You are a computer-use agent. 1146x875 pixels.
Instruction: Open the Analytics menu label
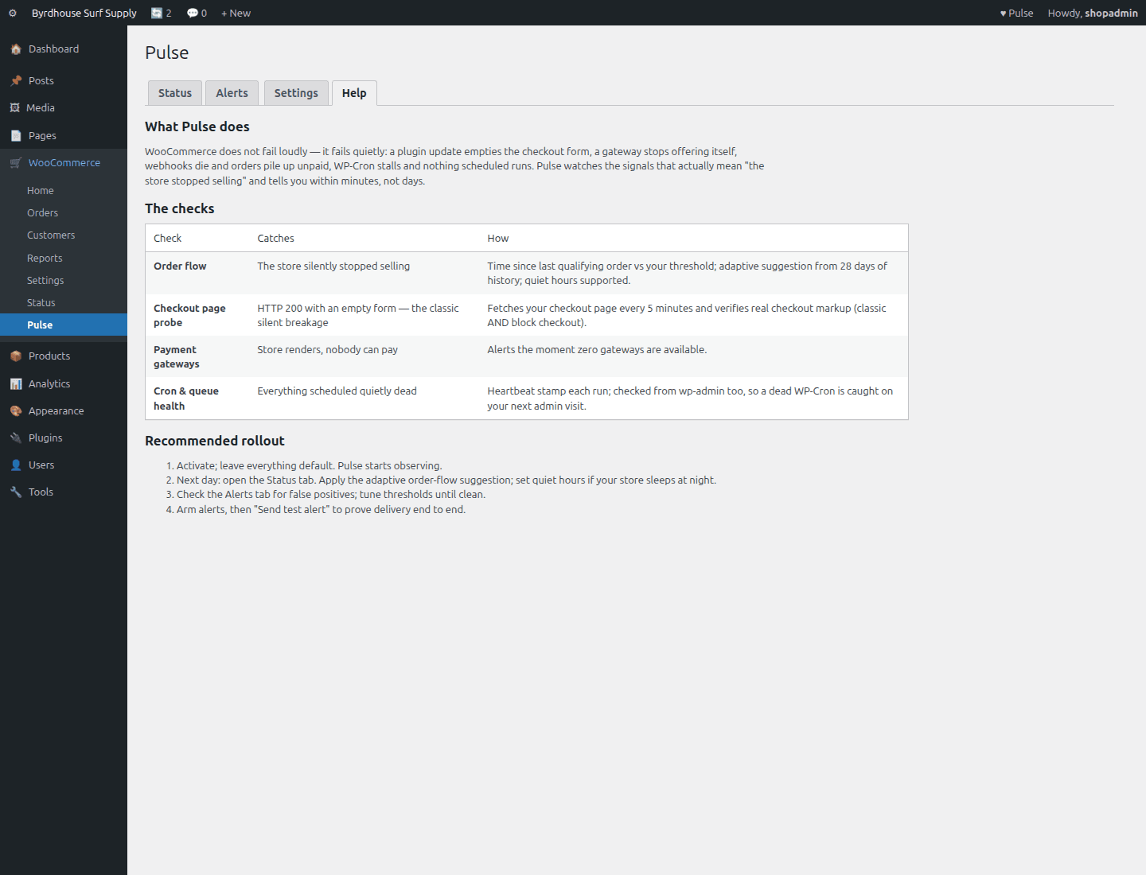[x=49, y=384]
